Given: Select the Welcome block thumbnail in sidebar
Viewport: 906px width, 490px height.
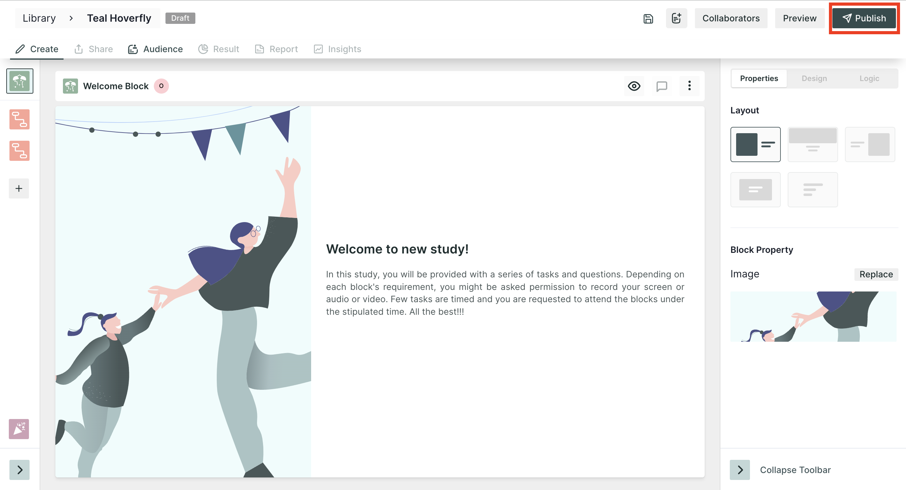Looking at the screenshot, I should 20,81.
